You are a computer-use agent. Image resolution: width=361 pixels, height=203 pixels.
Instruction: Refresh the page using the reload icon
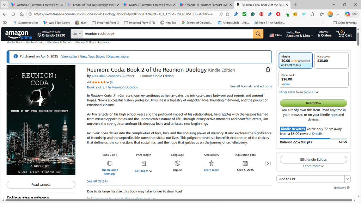[13, 14]
